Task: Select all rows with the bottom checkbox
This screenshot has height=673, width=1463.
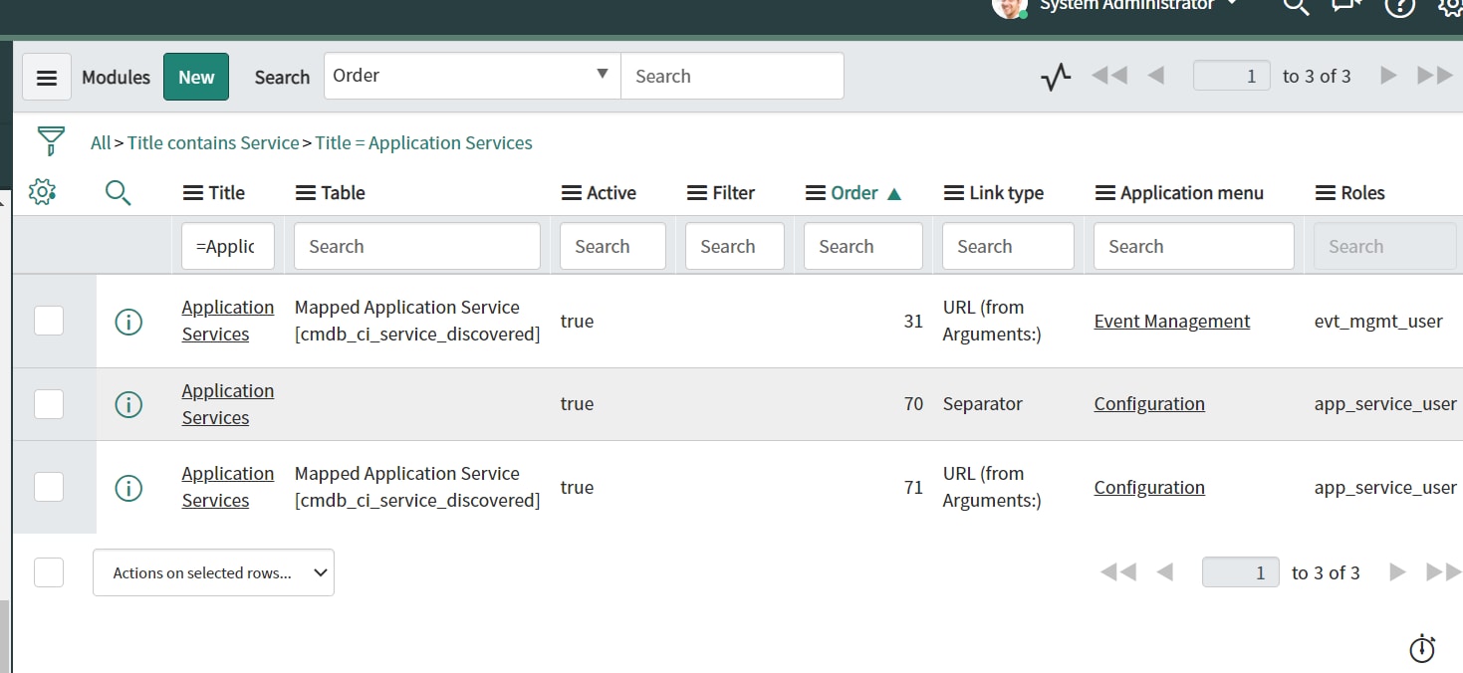Action: pyautogui.click(x=48, y=571)
